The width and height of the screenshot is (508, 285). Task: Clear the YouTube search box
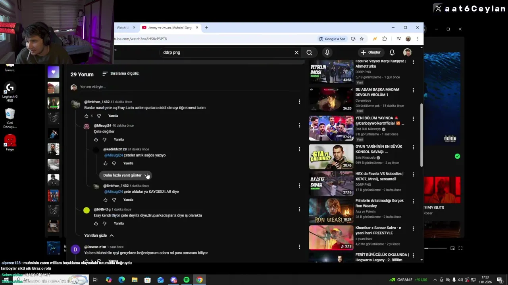click(x=296, y=52)
